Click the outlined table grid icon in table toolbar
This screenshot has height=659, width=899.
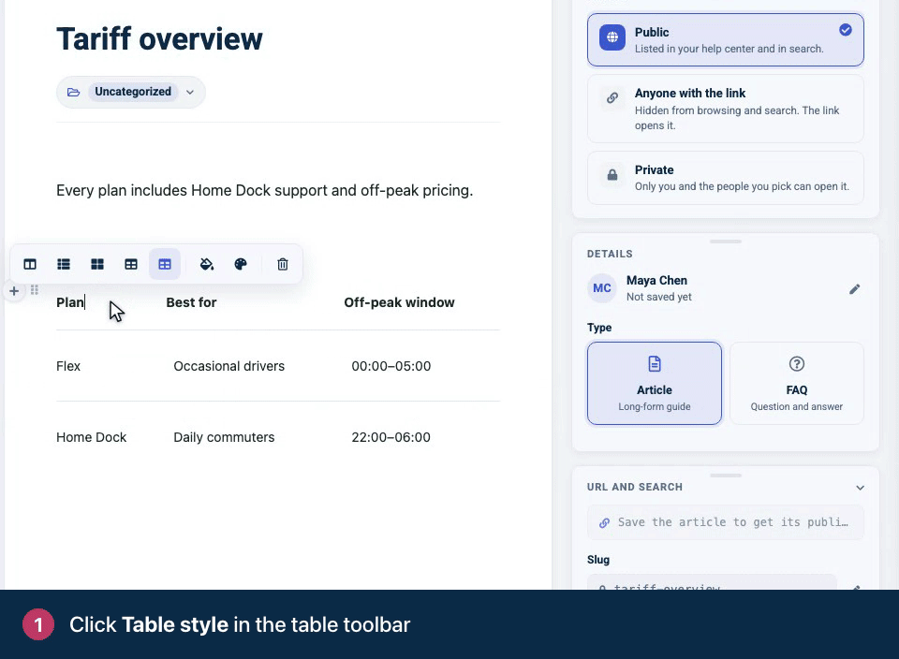131,264
